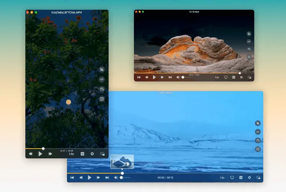Open playback speed 1.0x in glacier video player
Image resolution: width=286 pixels, height=192 pixels.
[x=222, y=177]
